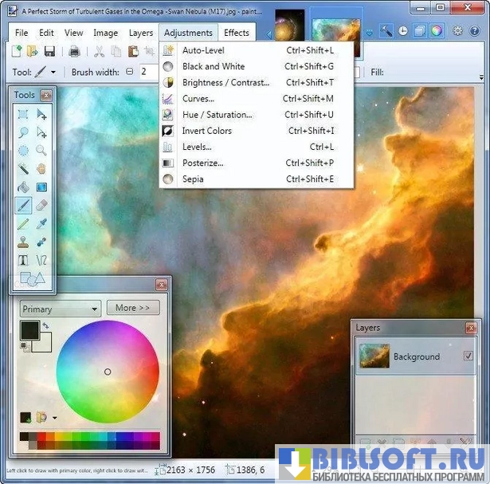The height and width of the screenshot is (484, 490).
Task: Click the Print icon in the toolbar
Action: [74, 52]
